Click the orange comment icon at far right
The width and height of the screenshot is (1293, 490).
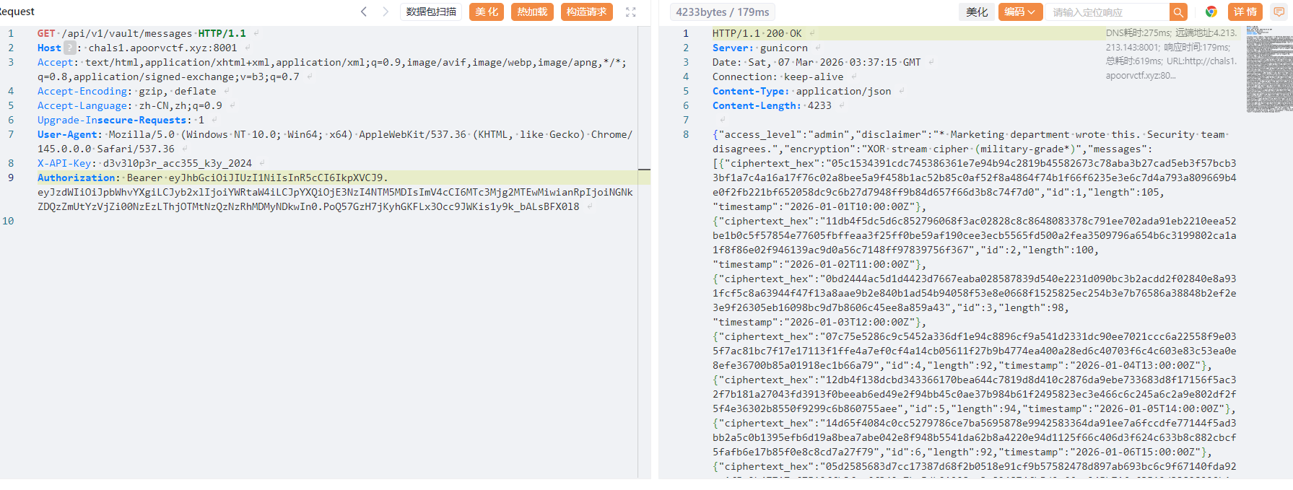pos(1279,12)
